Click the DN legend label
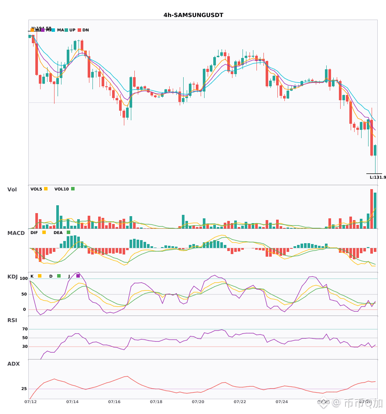 85,30
